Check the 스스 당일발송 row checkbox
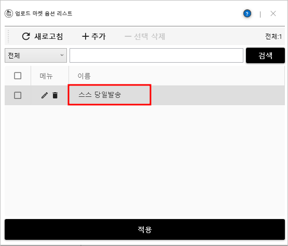The height and width of the screenshot is (246, 288). pos(18,95)
